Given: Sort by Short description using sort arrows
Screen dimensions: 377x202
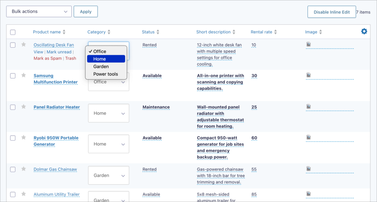Looking at the screenshot, I should tap(234, 32).
